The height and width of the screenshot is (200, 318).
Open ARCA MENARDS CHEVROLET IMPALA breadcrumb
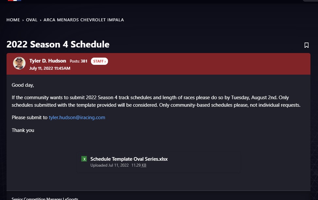point(83,20)
